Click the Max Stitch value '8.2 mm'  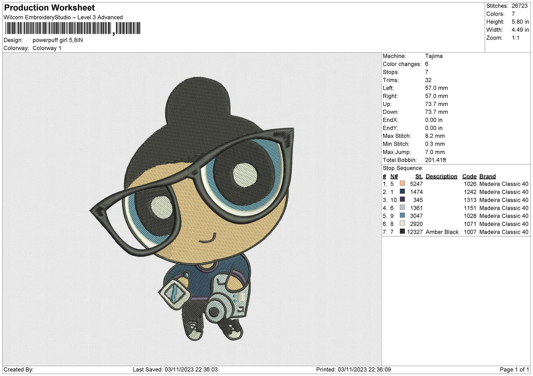pyautogui.click(x=435, y=136)
